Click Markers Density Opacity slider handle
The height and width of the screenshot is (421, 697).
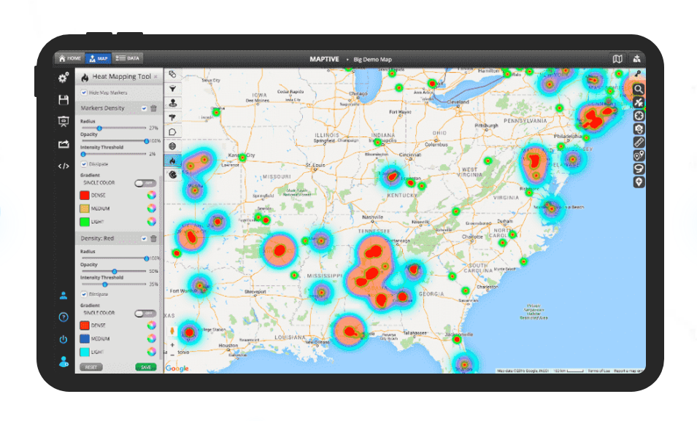pos(146,141)
